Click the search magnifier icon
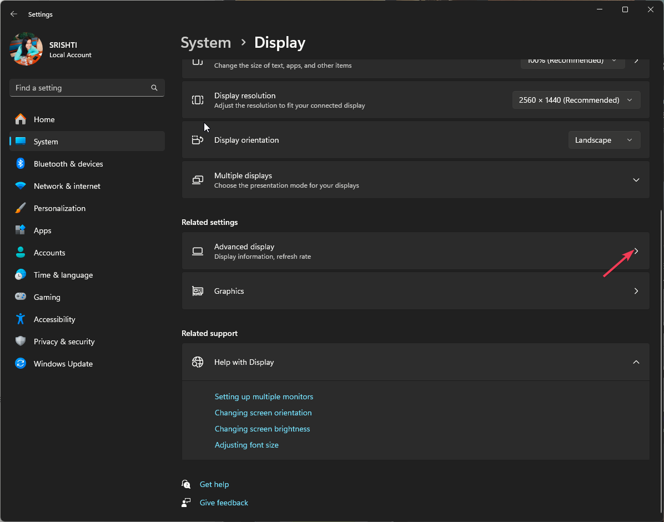Image resolution: width=664 pixels, height=522 pixels. 154,88
